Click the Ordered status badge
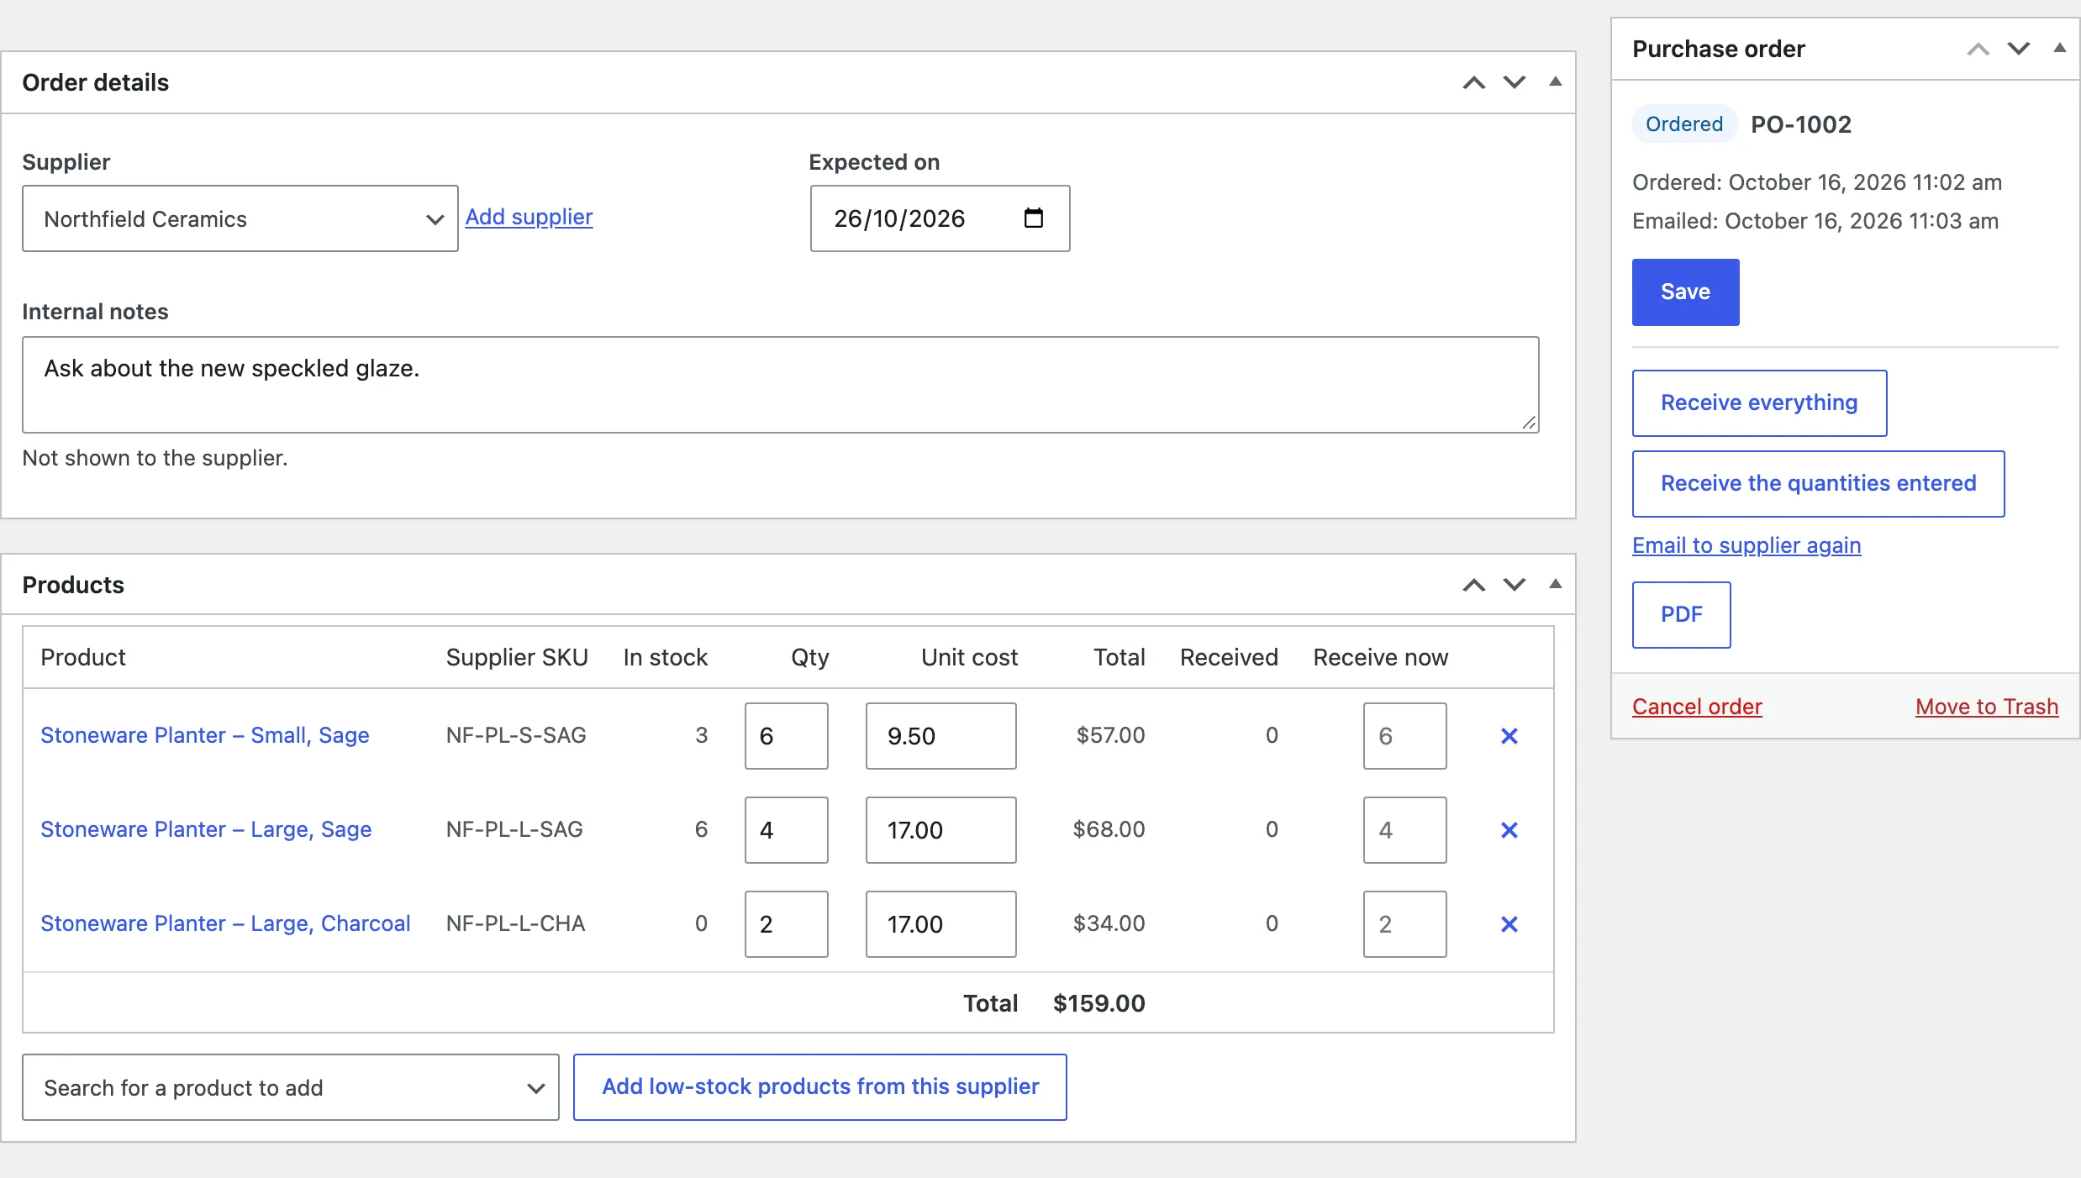2081x1178 pixels. coord(1684,124)
